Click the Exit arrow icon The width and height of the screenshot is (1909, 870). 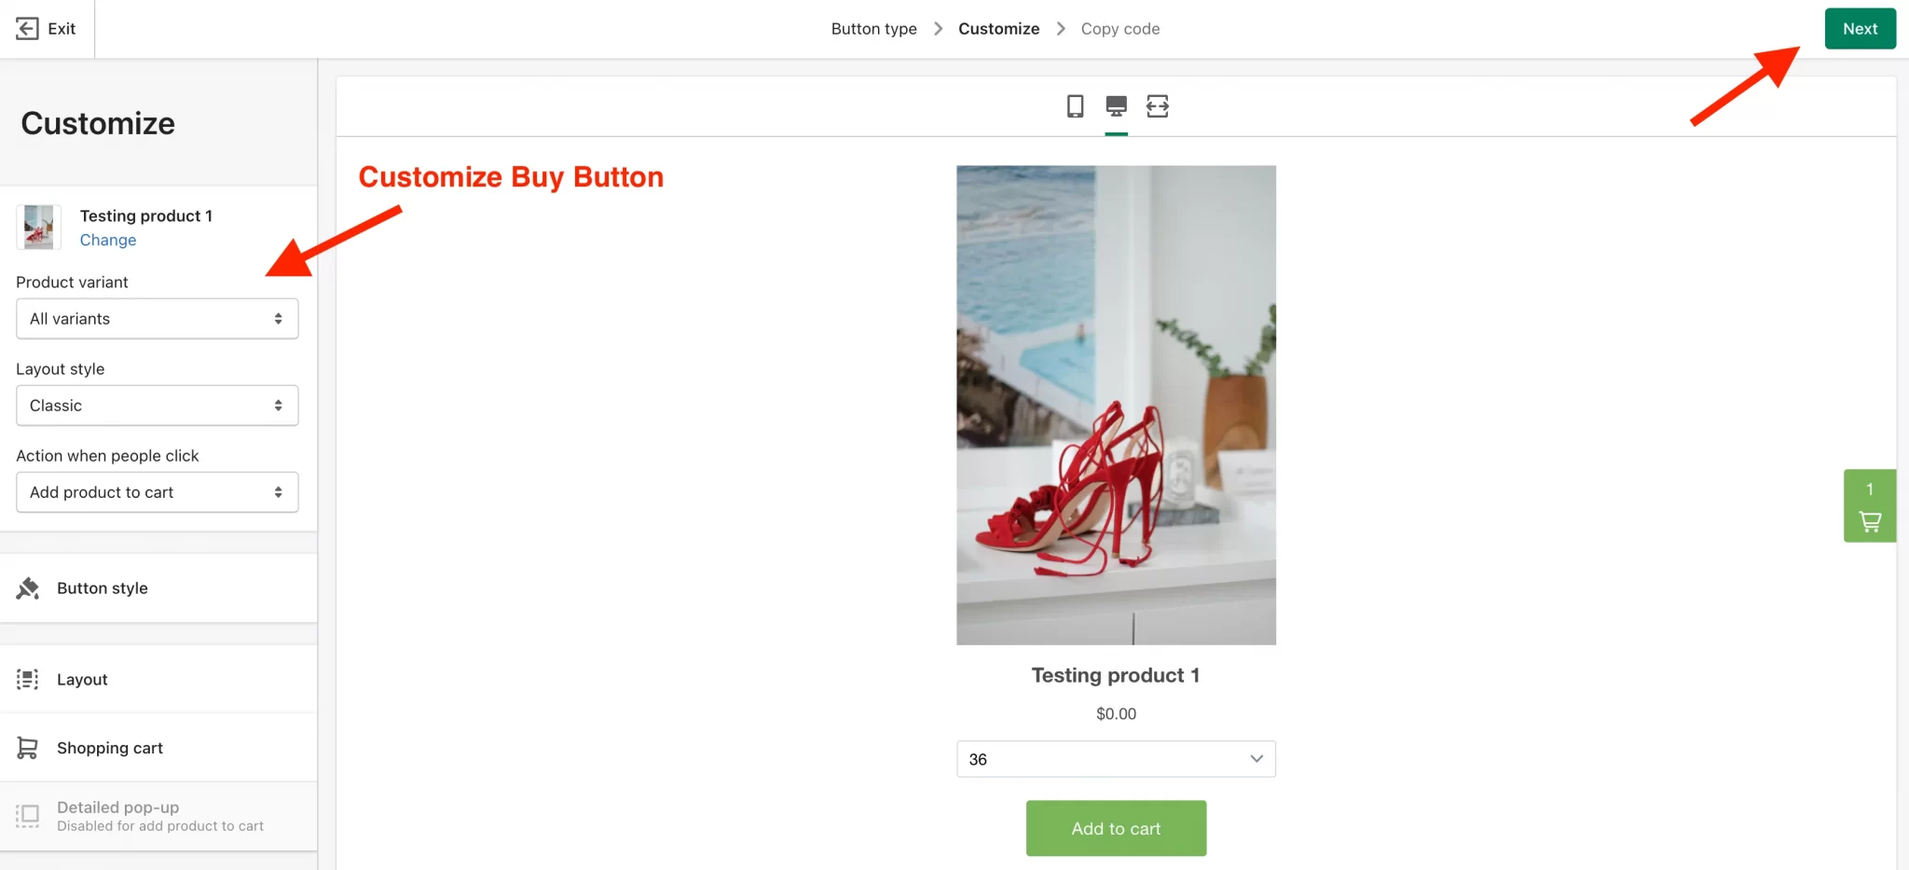coord(27,29)
